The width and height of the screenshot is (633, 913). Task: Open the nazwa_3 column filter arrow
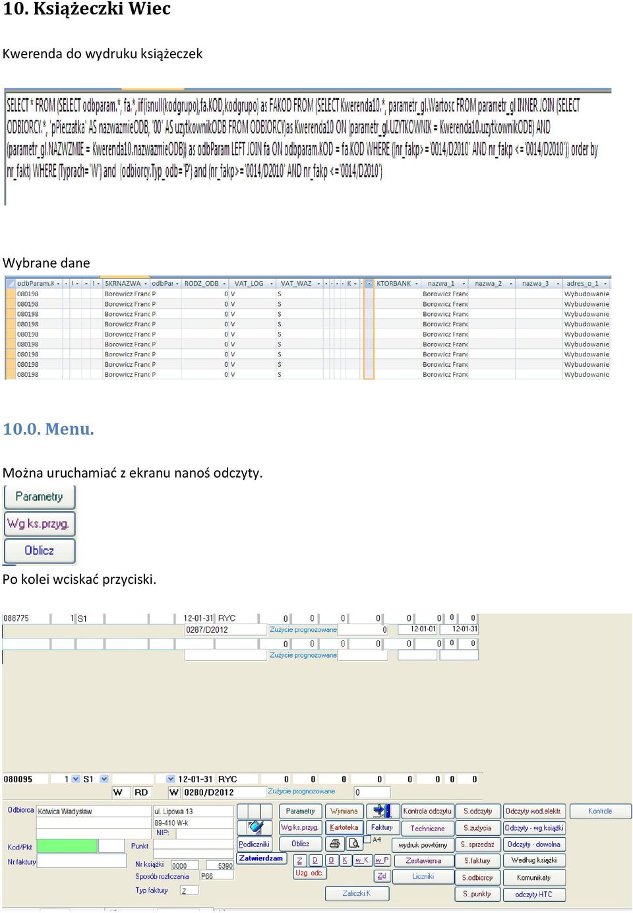[558, 284]
